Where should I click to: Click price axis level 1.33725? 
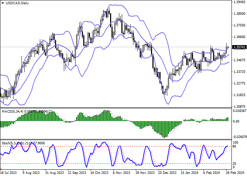click(240, 72)
